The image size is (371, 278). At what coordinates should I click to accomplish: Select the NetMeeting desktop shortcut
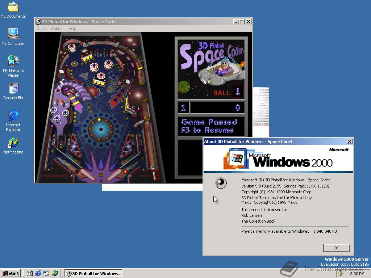point(13,146)
